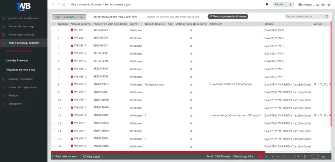Collapse the Mise à niveau du firmware menu

pyautogui.click(x=24, y=43)
